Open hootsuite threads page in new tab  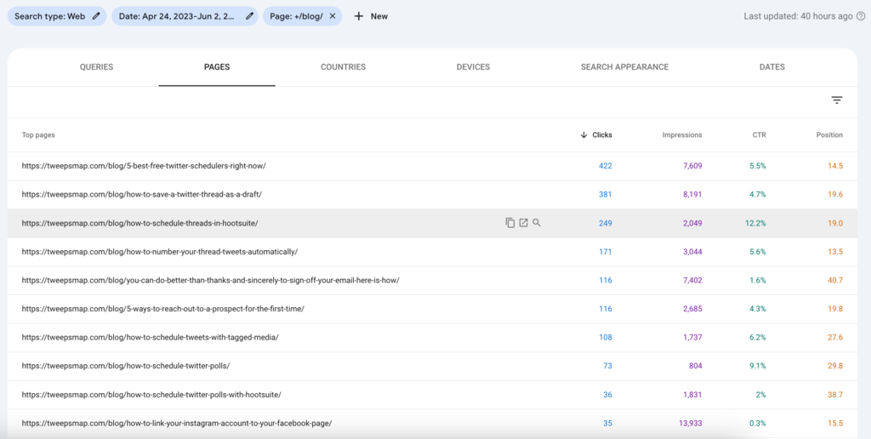pyautogui.click(x=524, y=223)
